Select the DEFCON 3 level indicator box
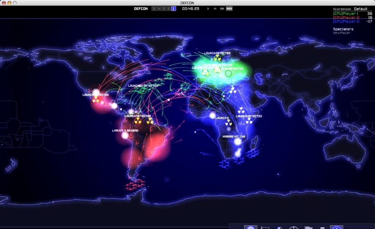This screenshot has width=375, height=229. point(164,9)
